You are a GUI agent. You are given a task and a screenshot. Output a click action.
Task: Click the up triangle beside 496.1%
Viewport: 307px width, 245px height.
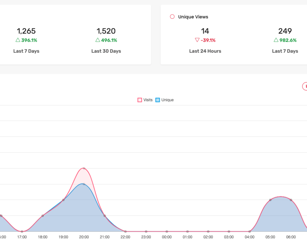point(98,40)
